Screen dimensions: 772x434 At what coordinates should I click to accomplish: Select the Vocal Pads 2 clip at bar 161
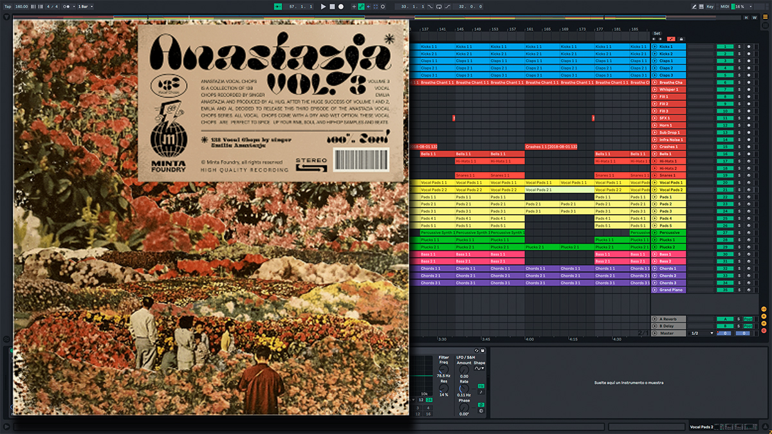pyautogui.click(x=559, y=190)
